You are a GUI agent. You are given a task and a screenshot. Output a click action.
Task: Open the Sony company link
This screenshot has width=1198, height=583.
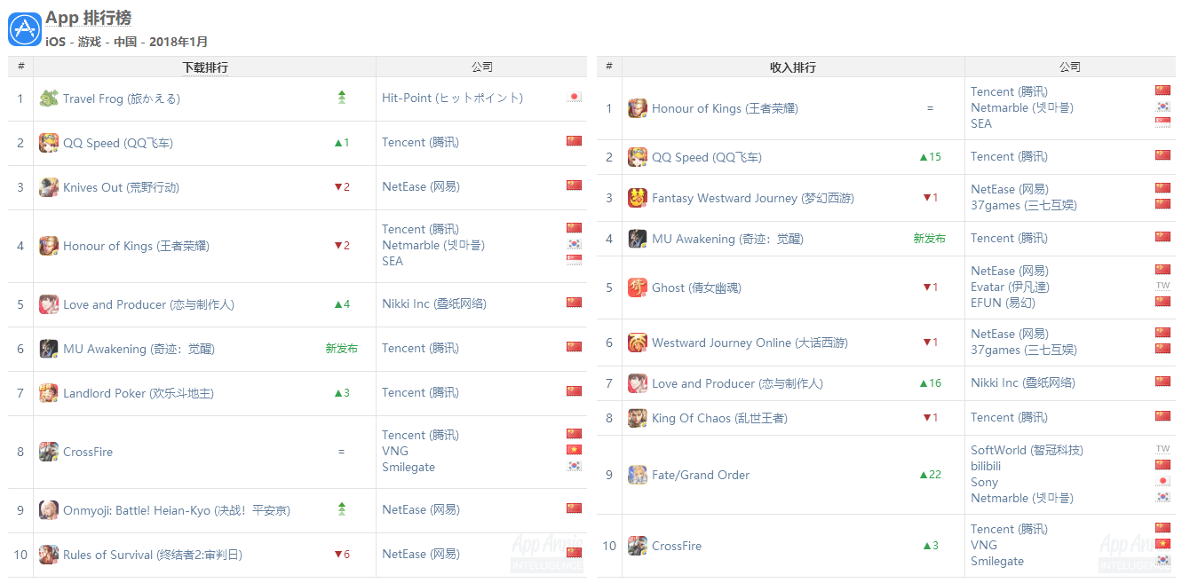985,482
